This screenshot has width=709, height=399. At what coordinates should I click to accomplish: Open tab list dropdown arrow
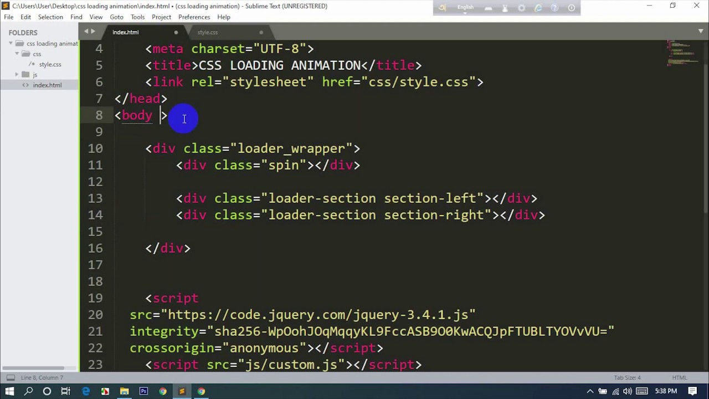[701, 31]
